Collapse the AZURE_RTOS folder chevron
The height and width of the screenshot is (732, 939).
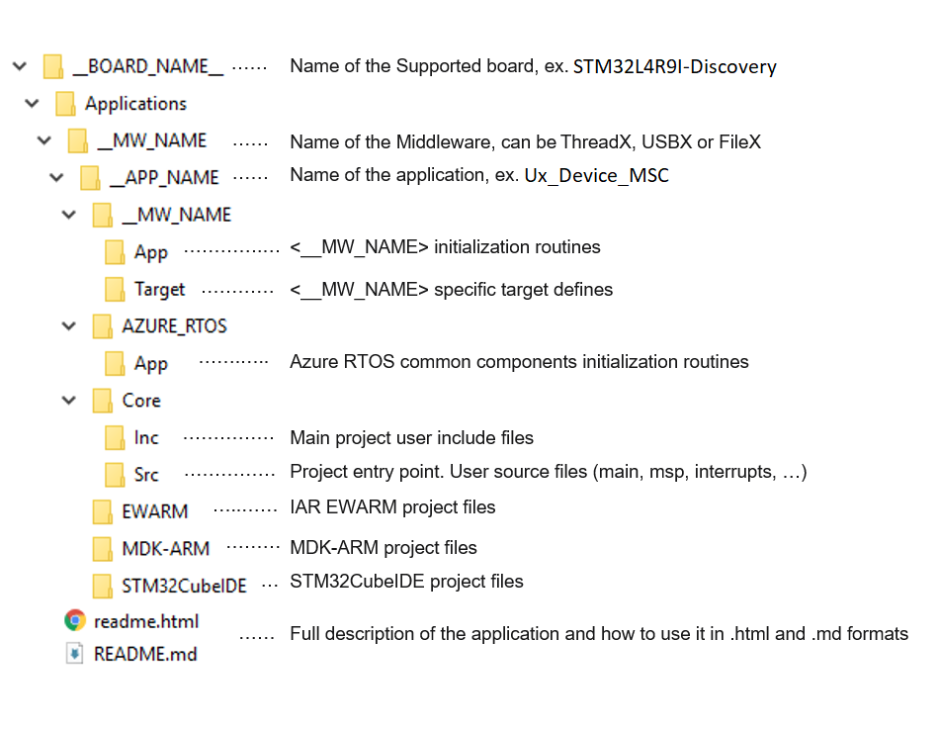click(69, 326)
